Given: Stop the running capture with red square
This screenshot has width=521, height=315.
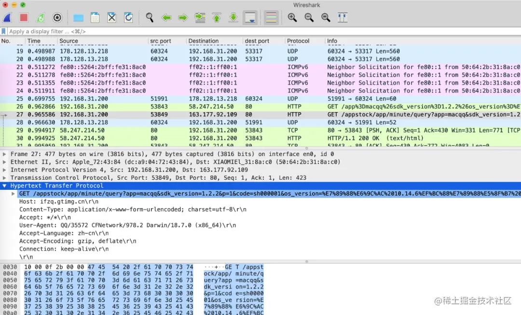Looking at the screenshot, I should 24,17.
